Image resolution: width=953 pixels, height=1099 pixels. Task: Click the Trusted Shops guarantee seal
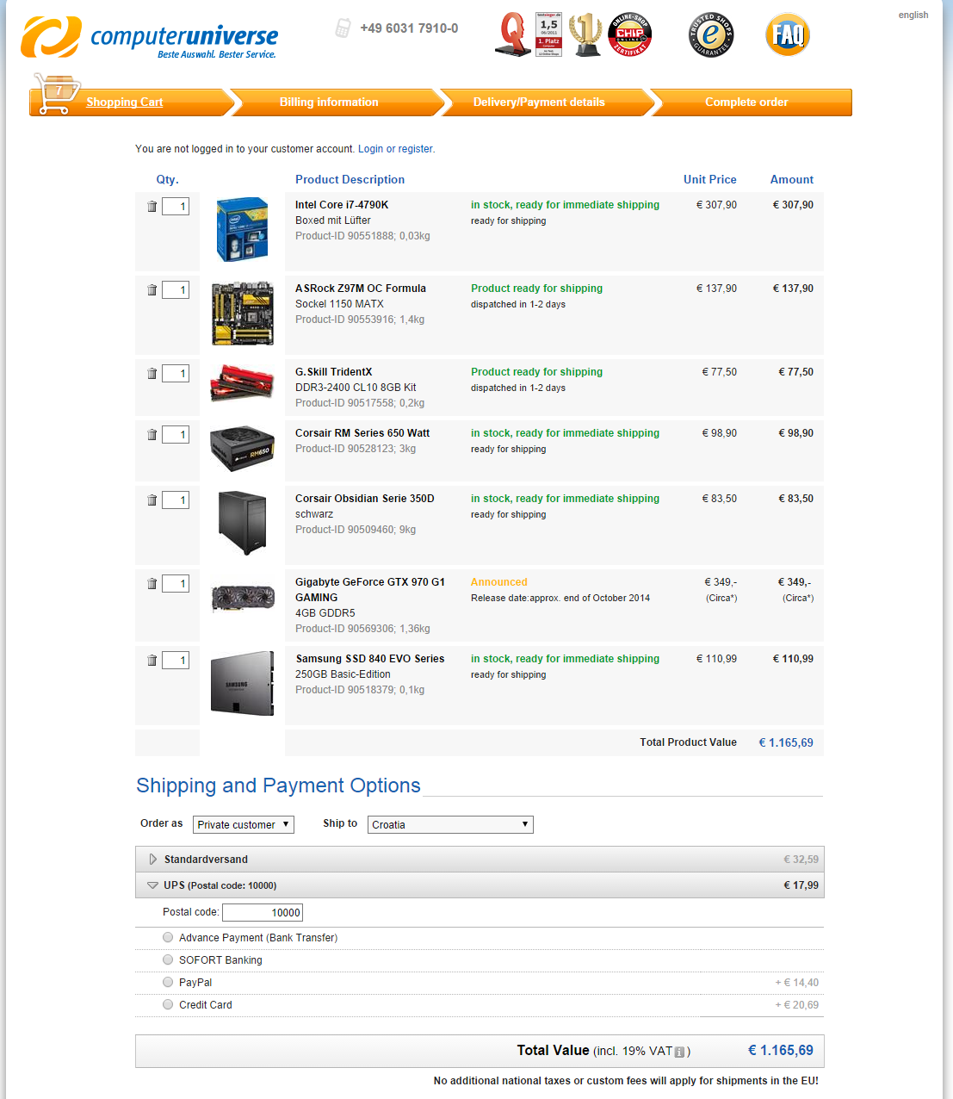[x=711, y=35]
